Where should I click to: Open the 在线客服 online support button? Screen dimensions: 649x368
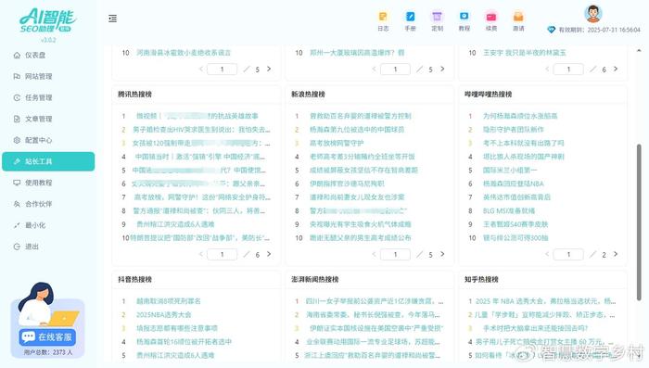click(x=47, y=337)
